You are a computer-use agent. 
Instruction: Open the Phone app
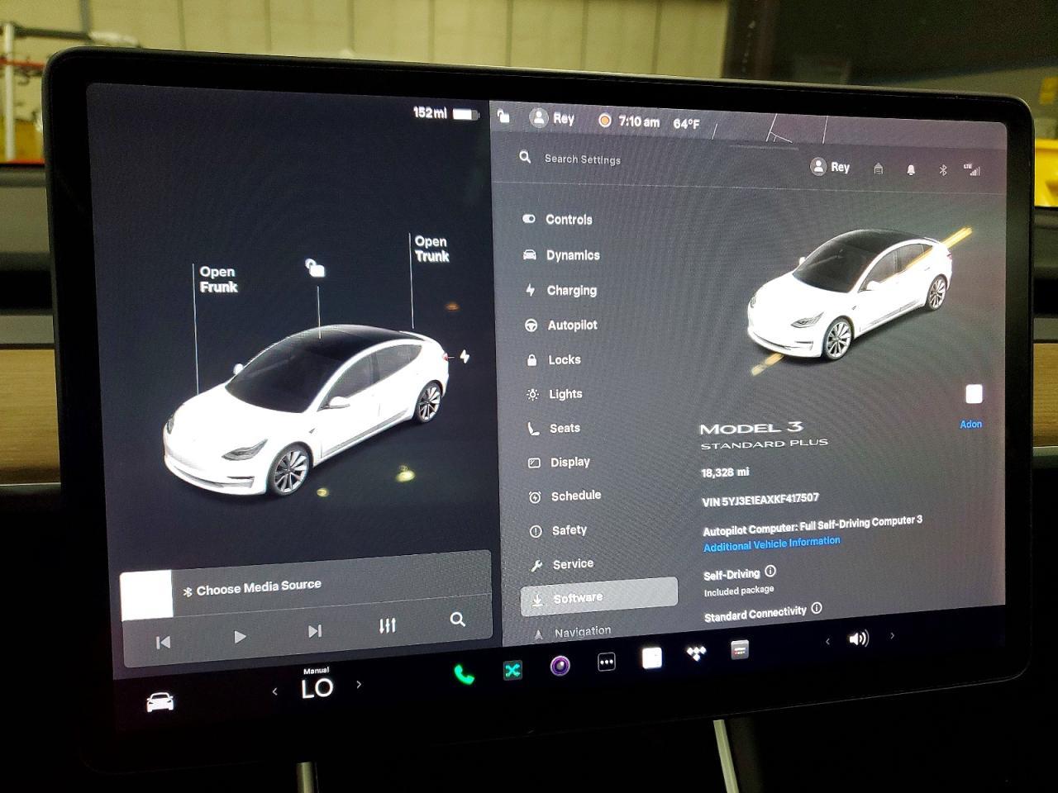click(465, 675)
